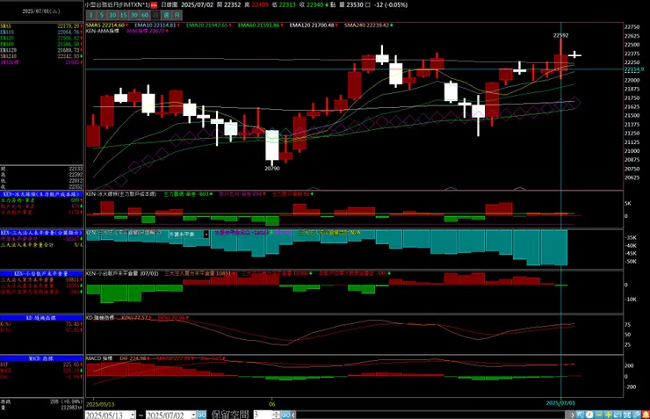Screen dimensions: 650x419
Task: Open the end date 2025/07/02 dropdown arrow
Action: [193, 415]
